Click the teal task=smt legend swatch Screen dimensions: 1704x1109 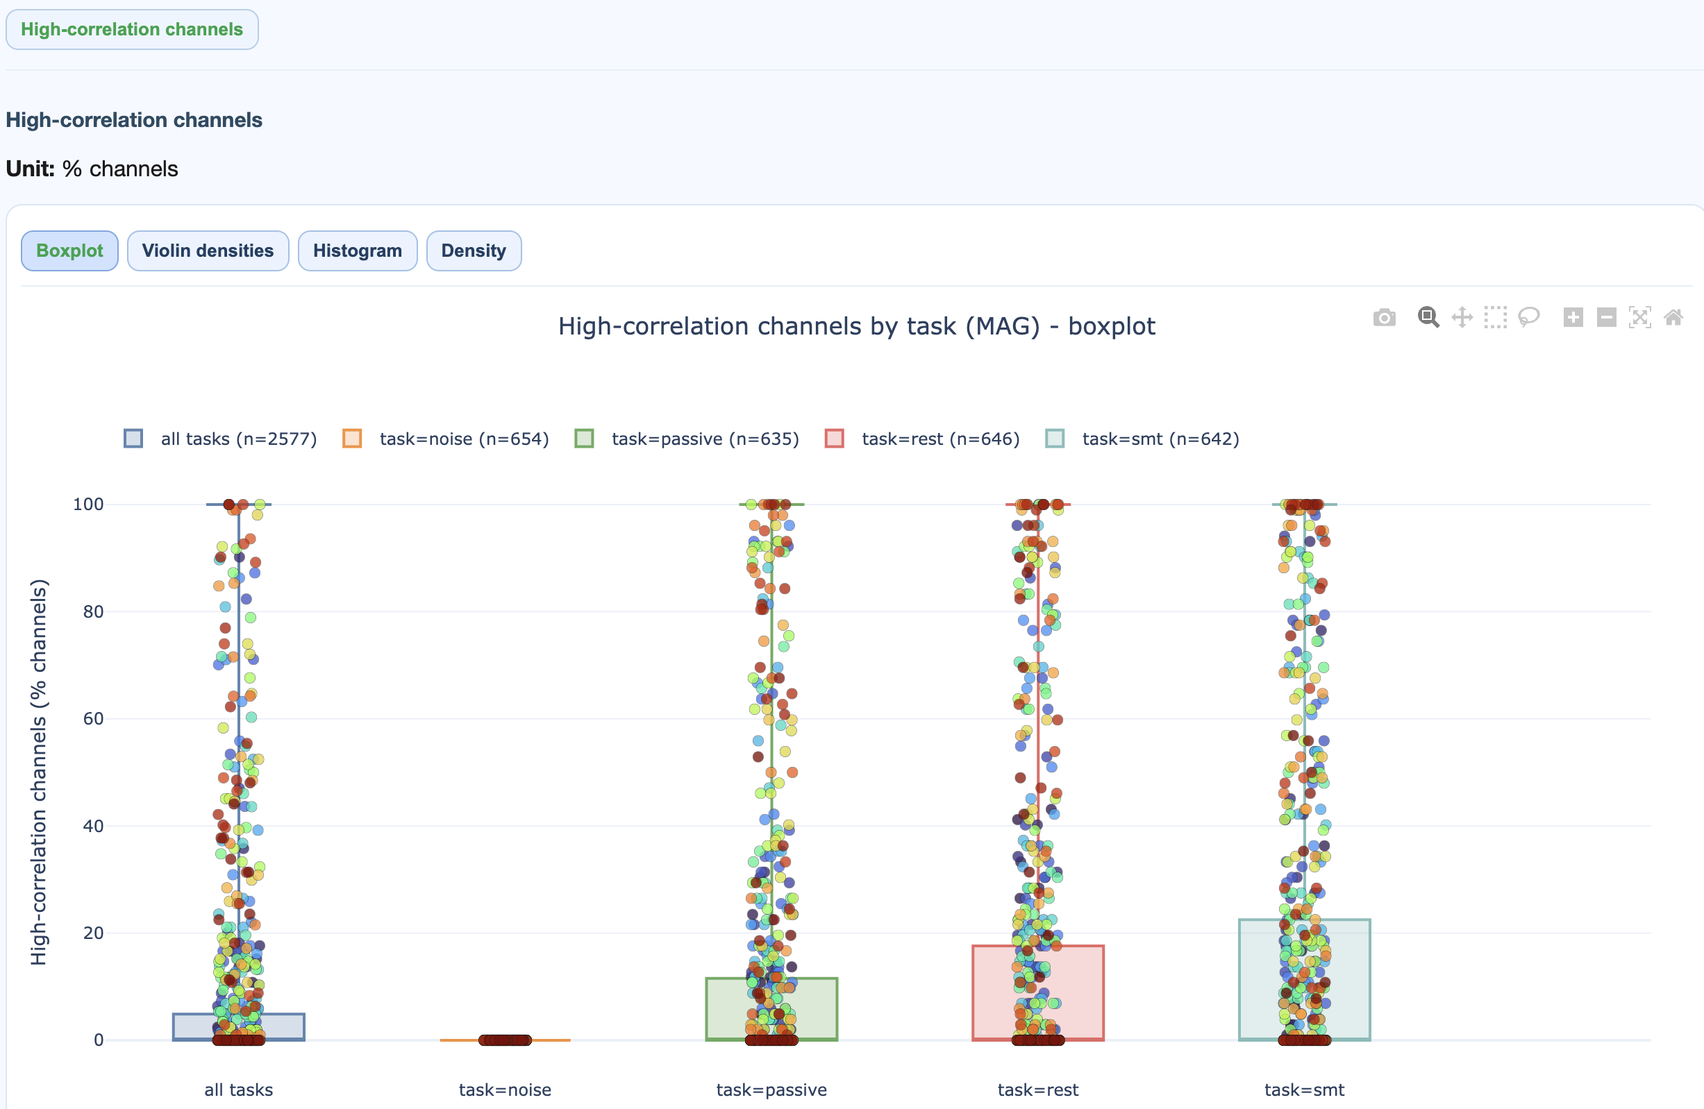pos(1055,439)
